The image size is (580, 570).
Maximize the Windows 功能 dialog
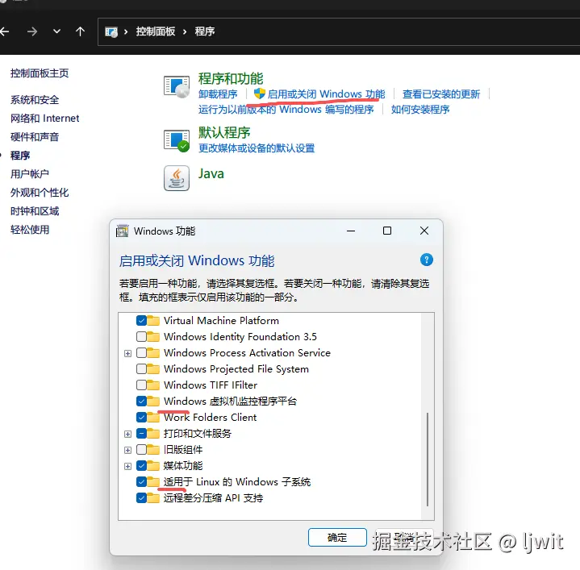[x=387, y=231]
